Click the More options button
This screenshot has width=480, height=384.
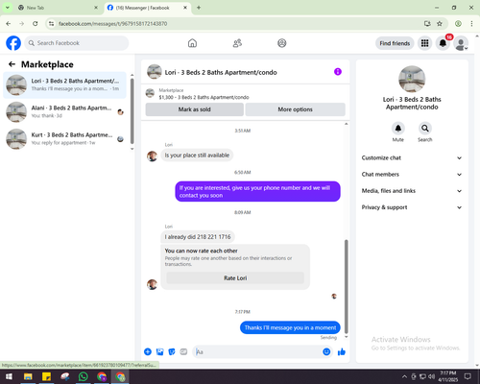click(295, 109)
